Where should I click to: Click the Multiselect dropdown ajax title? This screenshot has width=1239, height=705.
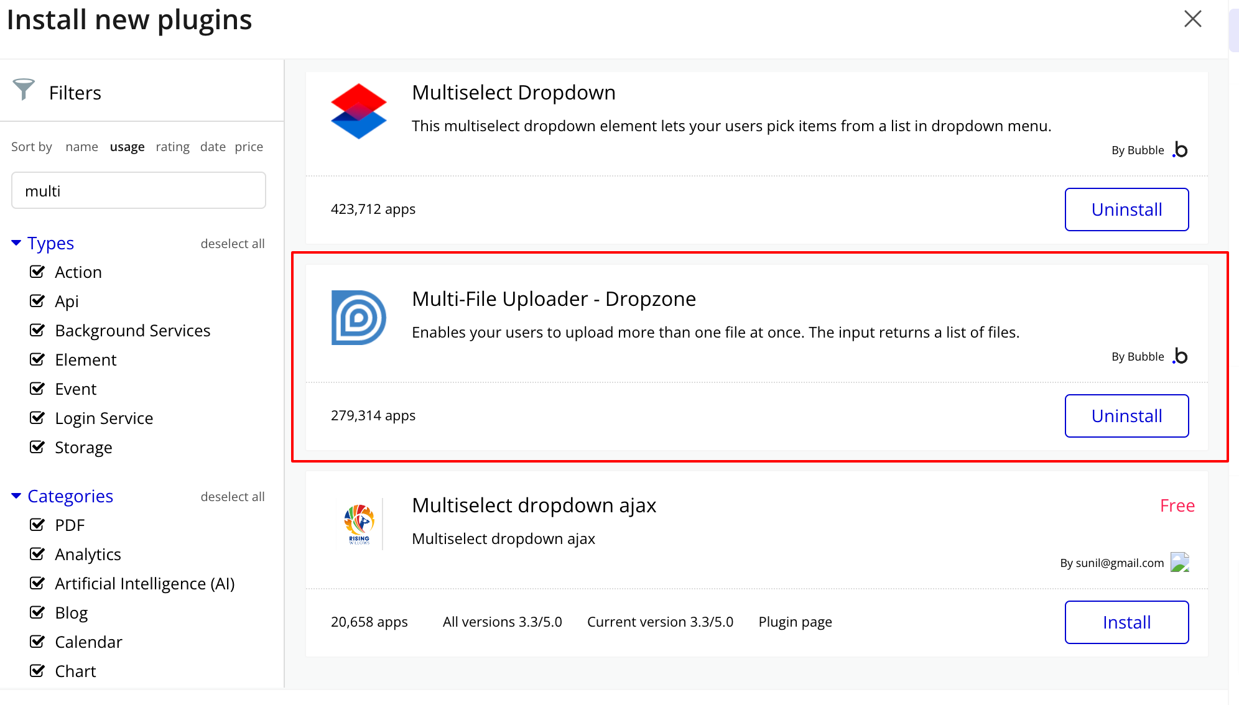click(534, 505)
